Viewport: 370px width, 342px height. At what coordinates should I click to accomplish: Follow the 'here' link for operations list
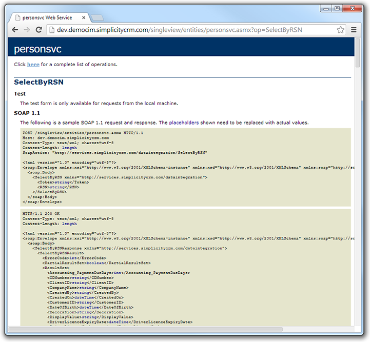(33, 64)
